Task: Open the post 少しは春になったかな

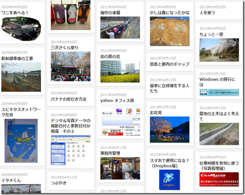Action: (x=170, y=13)
